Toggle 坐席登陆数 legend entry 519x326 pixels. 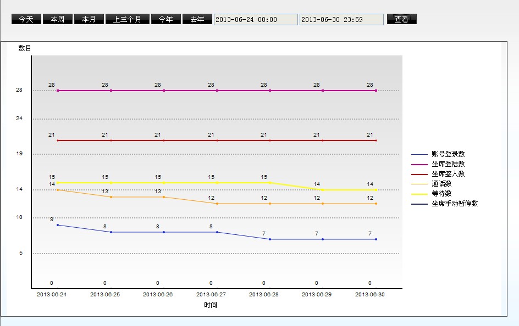point(448,164)
